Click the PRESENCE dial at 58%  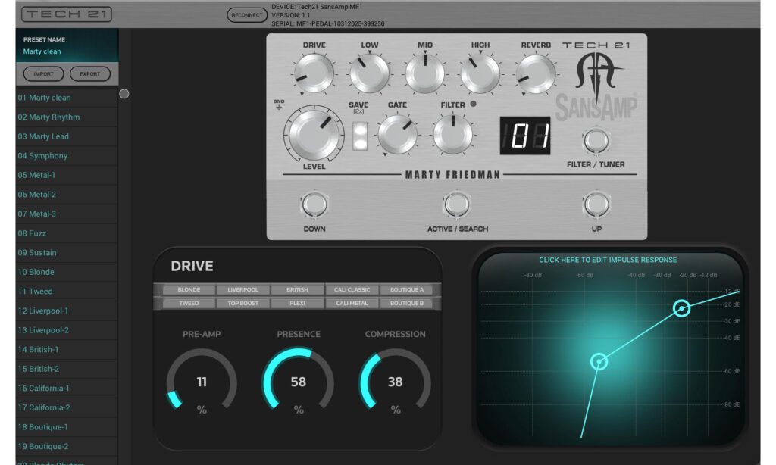[x=298, y=382]
